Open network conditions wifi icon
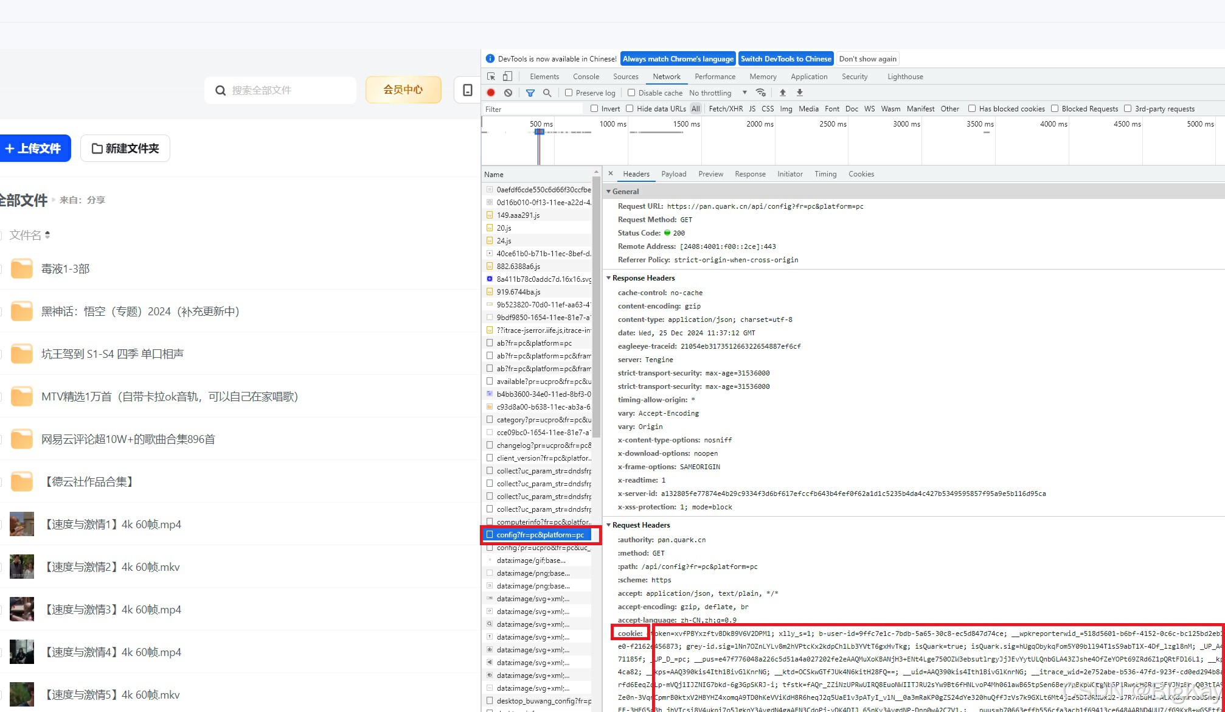 coord(760,92)
